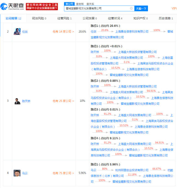
Task: Open 任剑's profile photo
Action: tap(17, 32)
